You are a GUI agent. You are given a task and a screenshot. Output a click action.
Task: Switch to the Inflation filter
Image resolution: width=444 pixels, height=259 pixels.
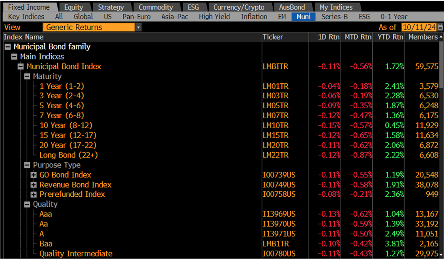point(254,17)
